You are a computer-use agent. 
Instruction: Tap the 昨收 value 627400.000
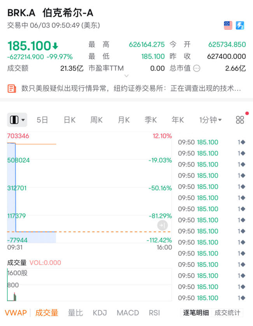coord(227,56)
